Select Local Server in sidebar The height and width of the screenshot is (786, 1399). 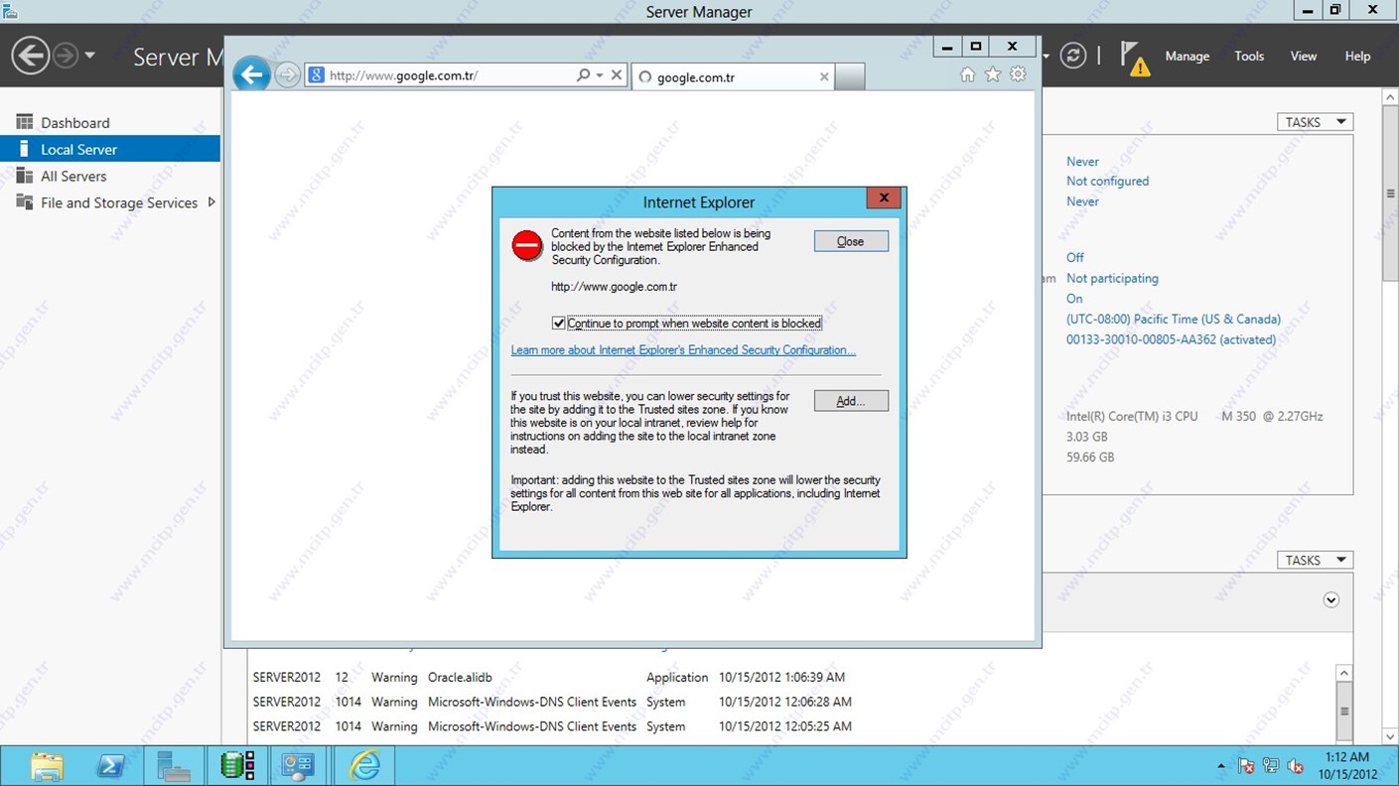[x=109, y=150]
